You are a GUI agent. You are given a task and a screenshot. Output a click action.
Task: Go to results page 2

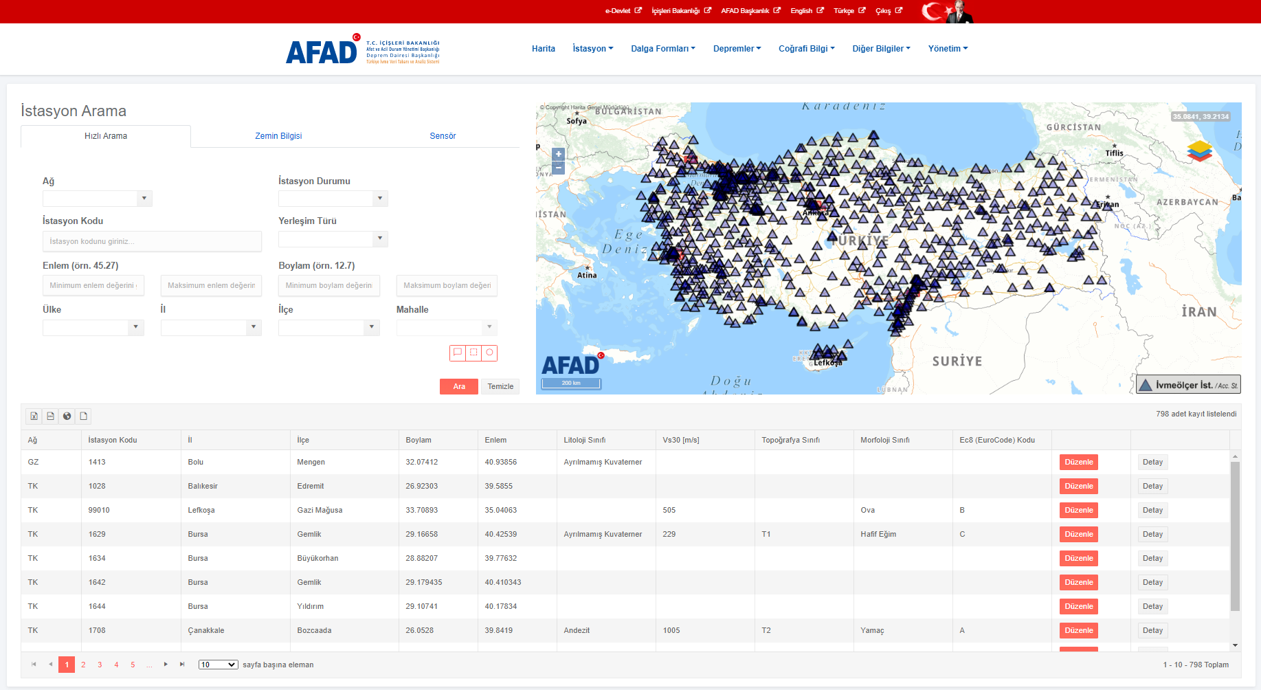point(83,665)
